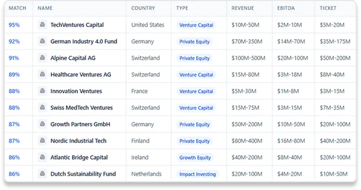Click the icon next to Dutch Sustainability Fund
Viewport: 361px width, 190px height.
42,173
